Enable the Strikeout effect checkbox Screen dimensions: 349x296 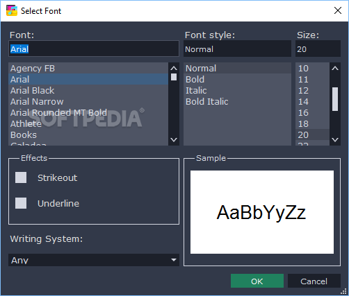point(21,177)
